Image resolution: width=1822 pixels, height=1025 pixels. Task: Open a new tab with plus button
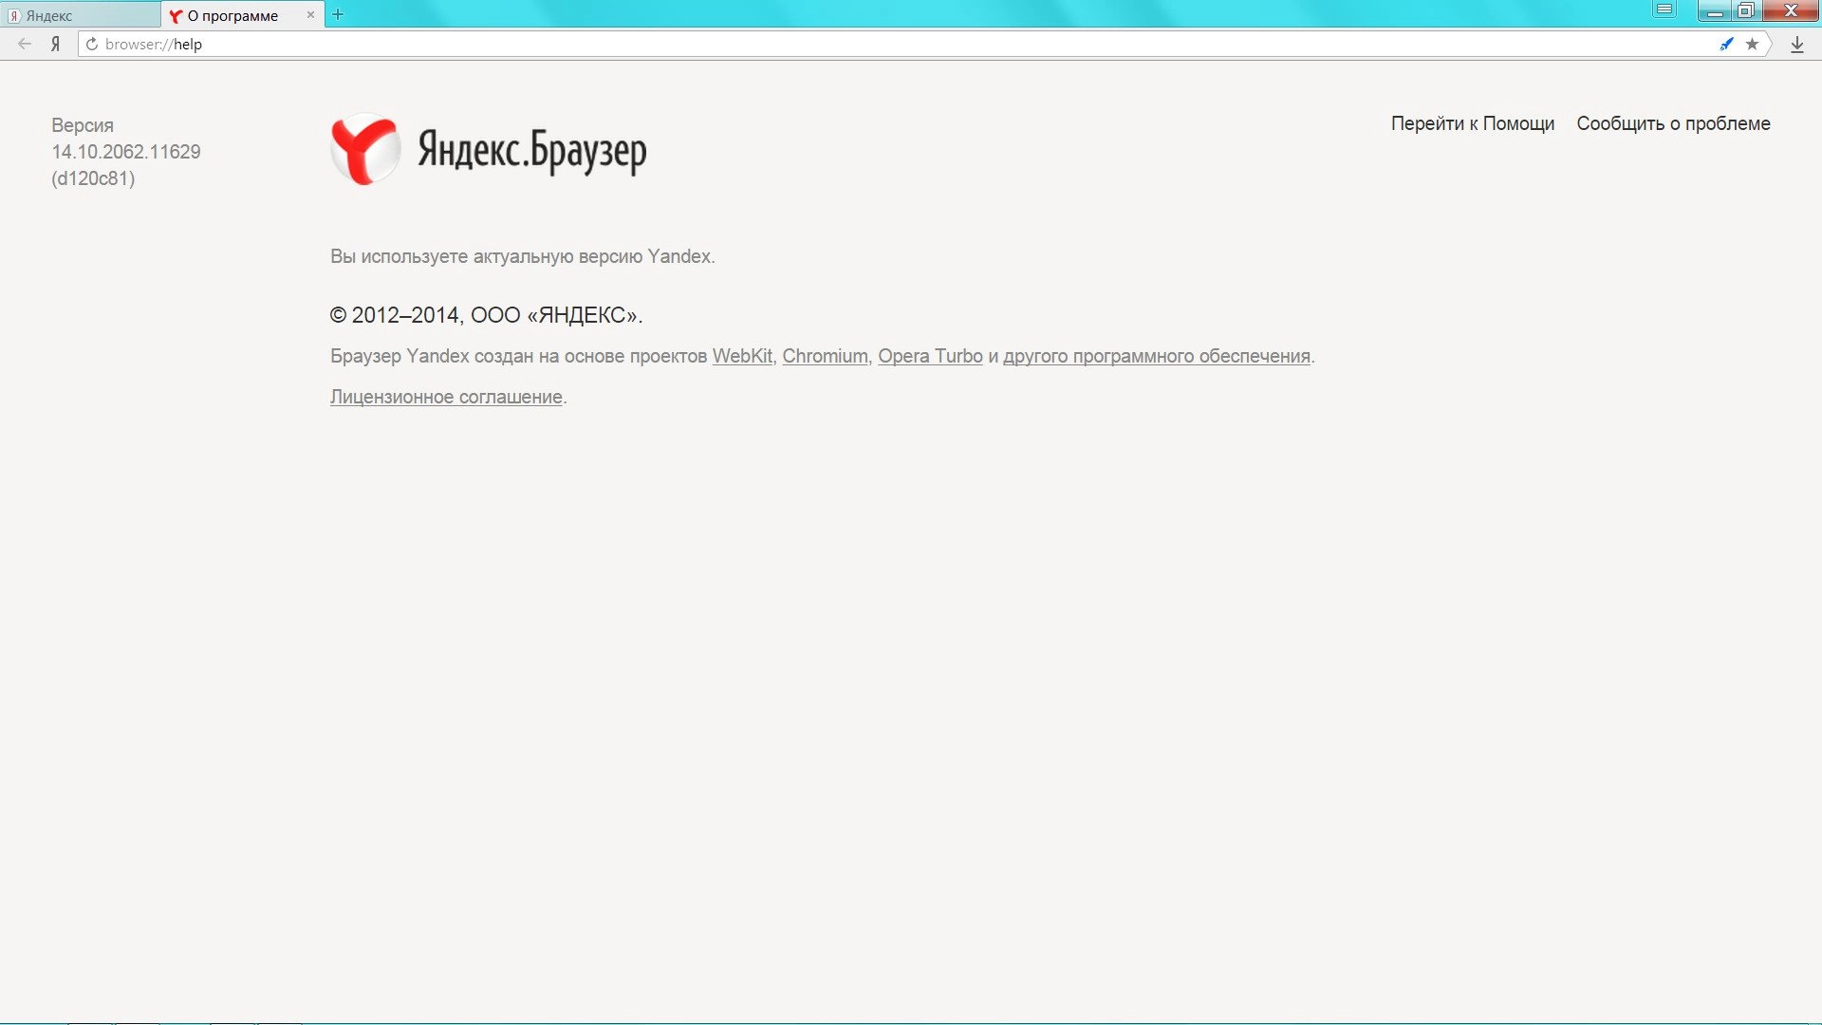tap(338, 14)
